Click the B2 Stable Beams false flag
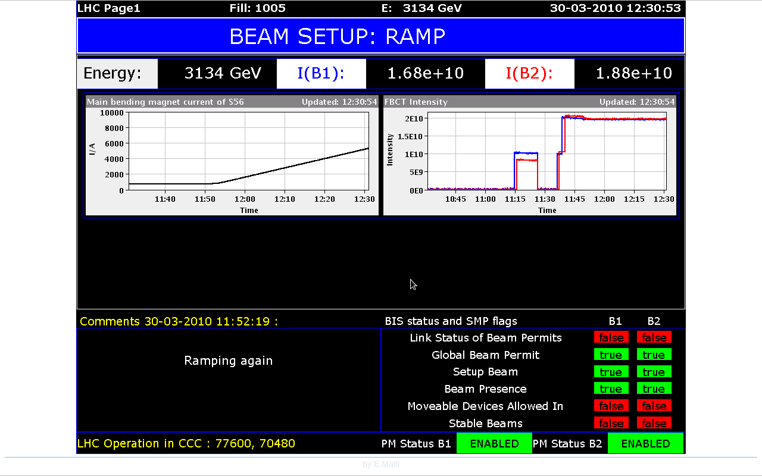 pos(654,423)
